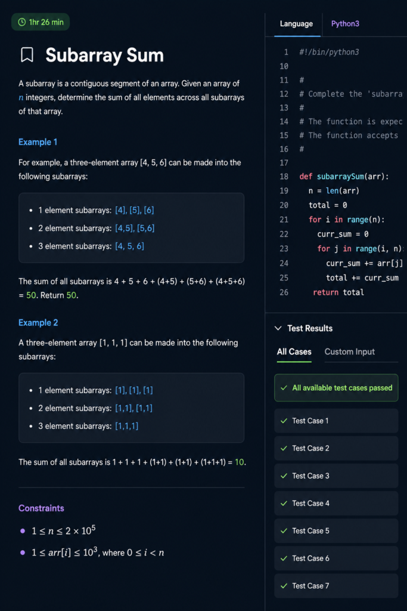Select the All Cases tab
The width and height of the screenshot is (407, 611).
294,352
